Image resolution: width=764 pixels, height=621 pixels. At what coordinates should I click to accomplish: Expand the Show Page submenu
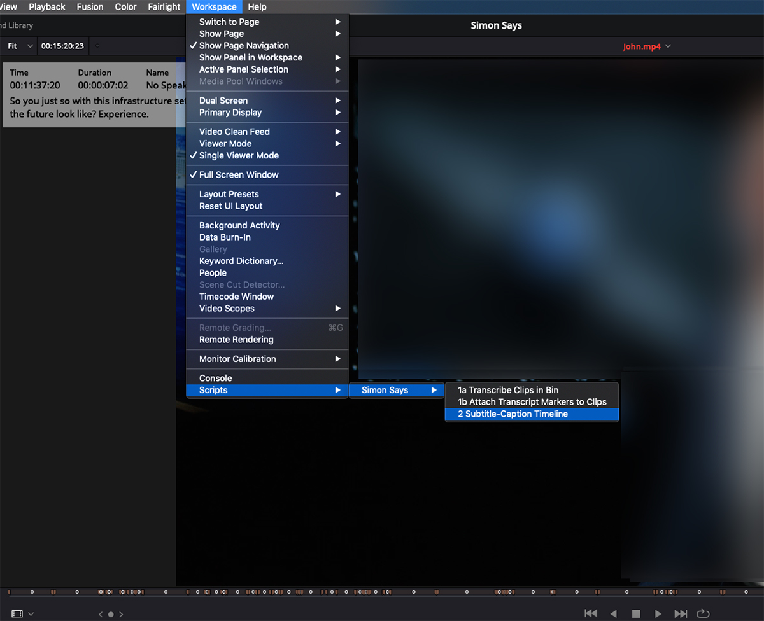pos(267,34)
